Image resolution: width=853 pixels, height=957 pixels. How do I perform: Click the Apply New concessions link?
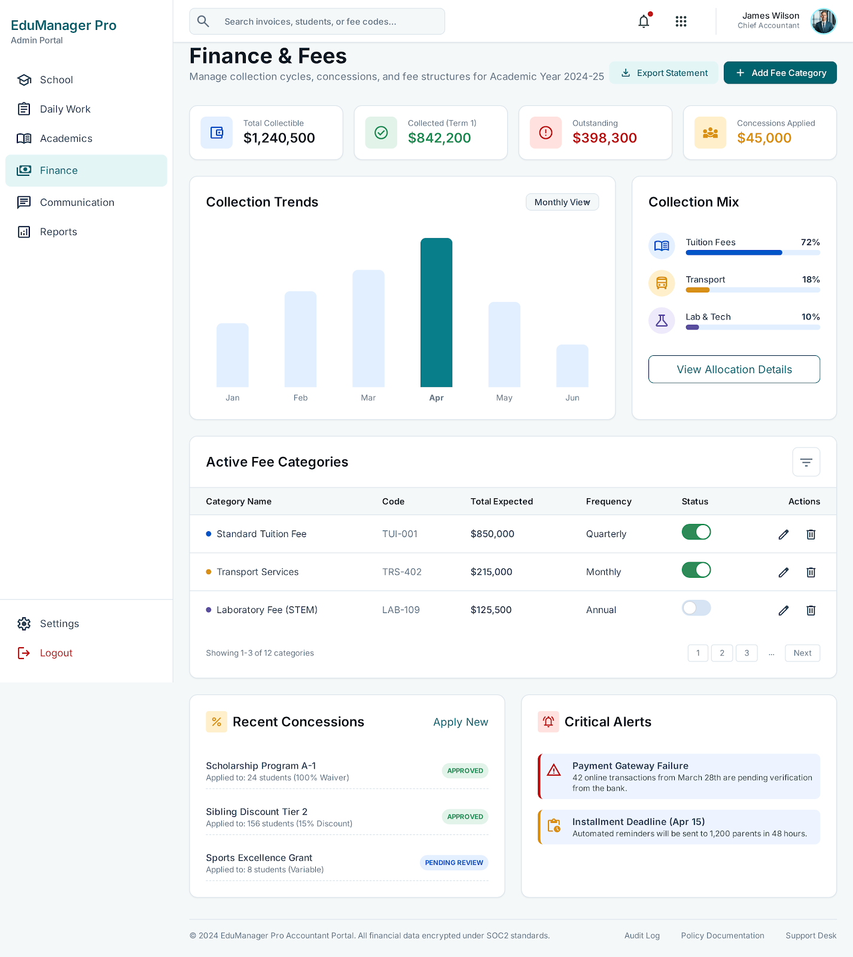[x=461, y=722]
